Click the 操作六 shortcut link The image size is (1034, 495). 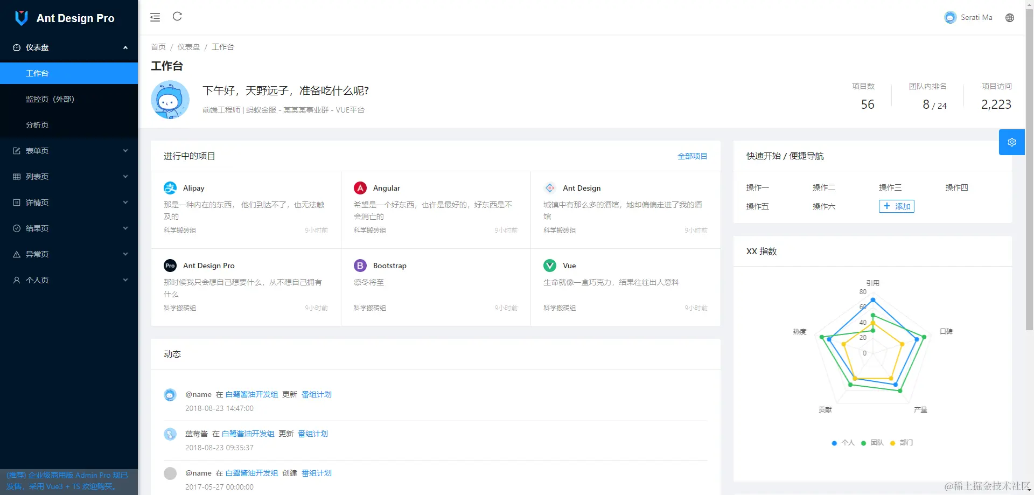[x=824, y=206]
